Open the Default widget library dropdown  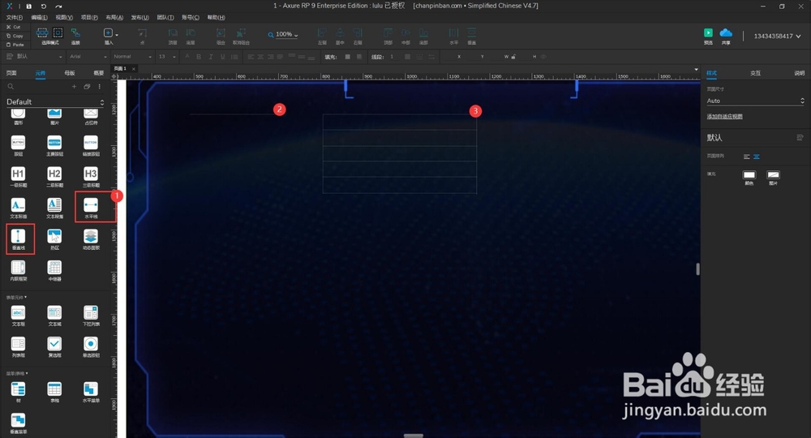(x=55, y=102)
